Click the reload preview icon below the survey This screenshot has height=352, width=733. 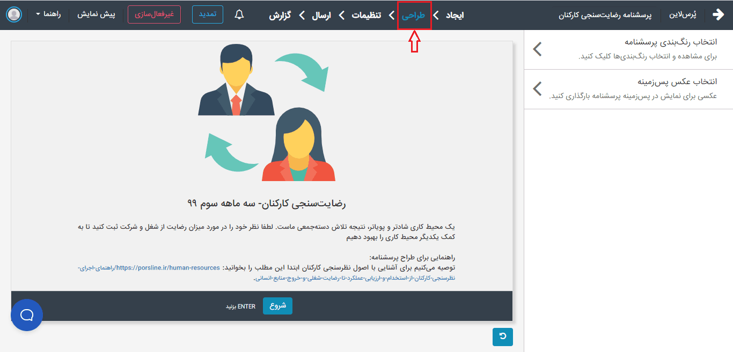tap(502, 336)
